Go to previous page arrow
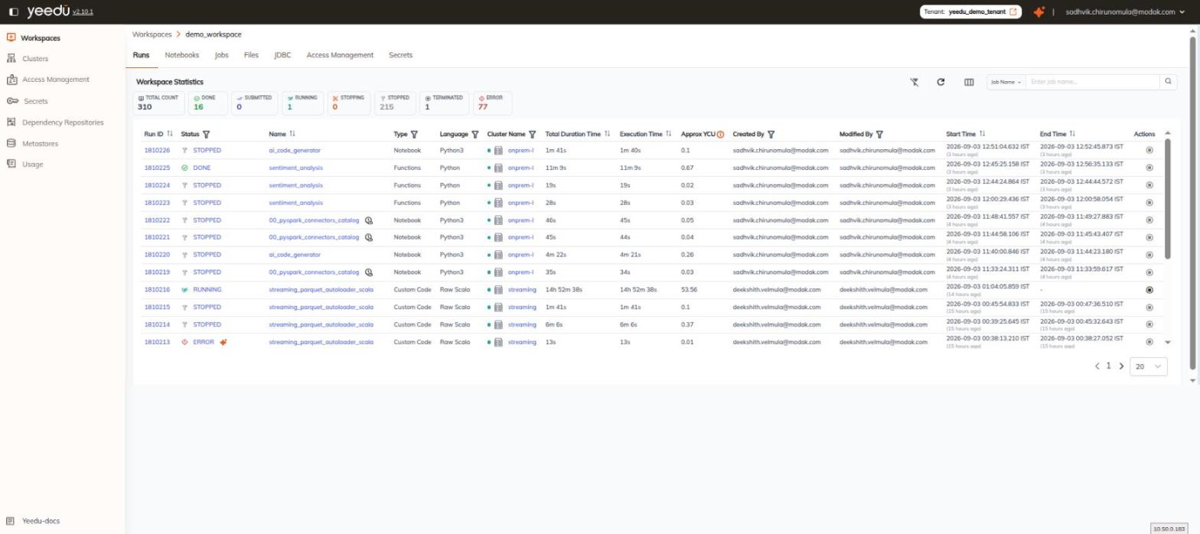1200x534 pixels. (1097, 366)
